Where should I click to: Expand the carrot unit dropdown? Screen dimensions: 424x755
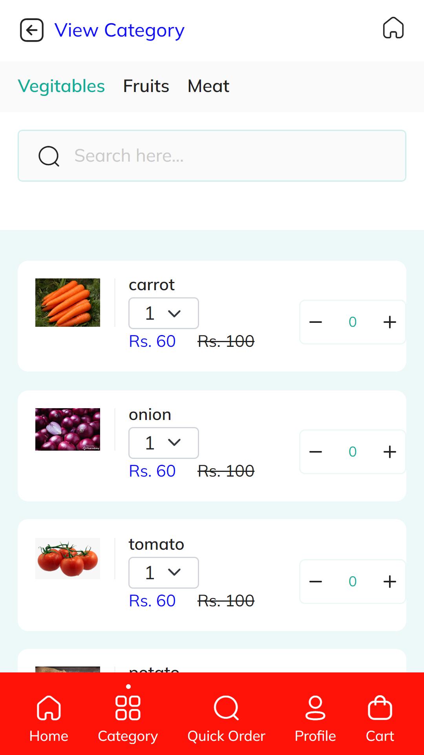[x=164, y=313]
